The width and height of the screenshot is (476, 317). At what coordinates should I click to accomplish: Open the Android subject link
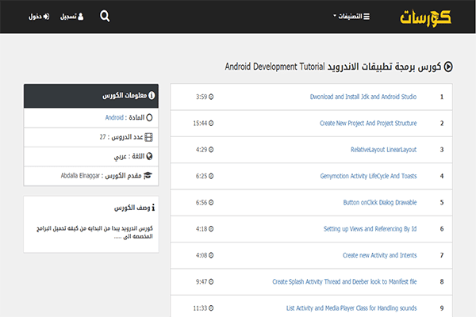click(114, 117)
